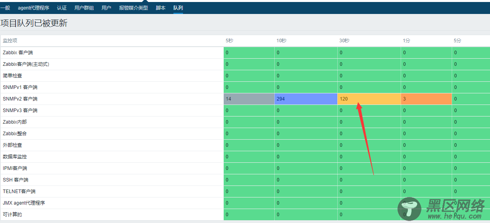Click the 10秒 column header
This screenshot has height=223, width=490.
[281, 41]
